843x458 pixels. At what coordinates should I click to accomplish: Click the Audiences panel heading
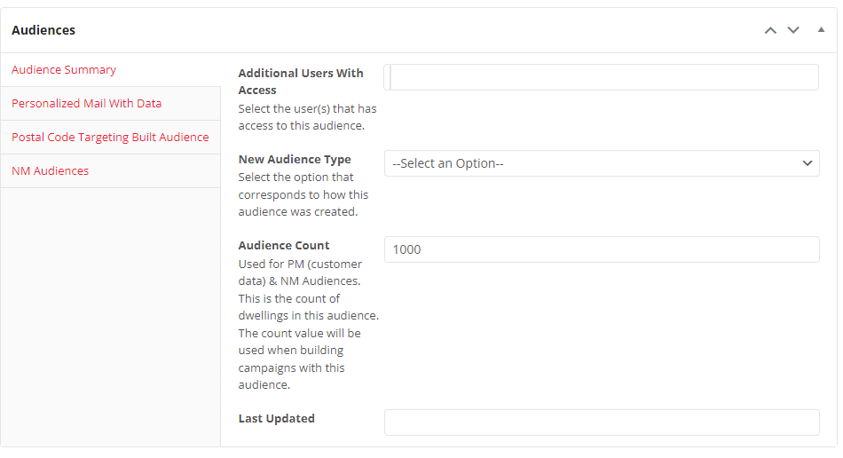point(43,30)
